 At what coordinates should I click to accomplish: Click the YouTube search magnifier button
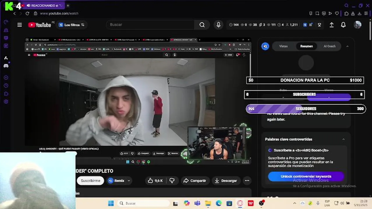pos(202,25)
